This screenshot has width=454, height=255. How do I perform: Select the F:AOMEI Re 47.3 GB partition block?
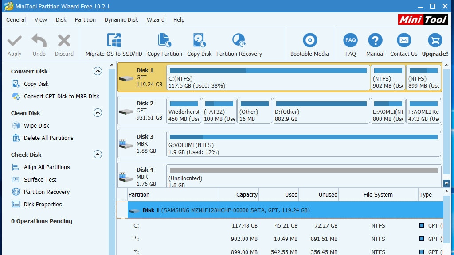(423, 111)
